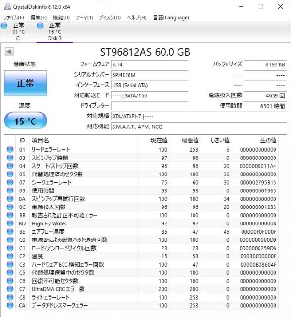Open the ファイル(F) menu

14,17
